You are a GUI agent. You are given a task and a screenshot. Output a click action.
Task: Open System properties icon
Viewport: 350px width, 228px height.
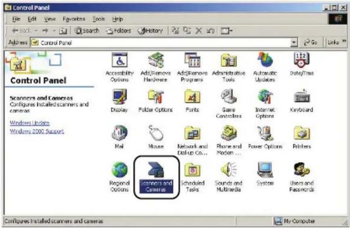click(x=265, y=174)
